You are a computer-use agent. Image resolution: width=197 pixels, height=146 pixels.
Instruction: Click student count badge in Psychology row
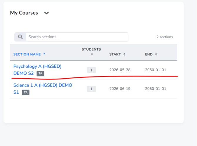point(91,70)
